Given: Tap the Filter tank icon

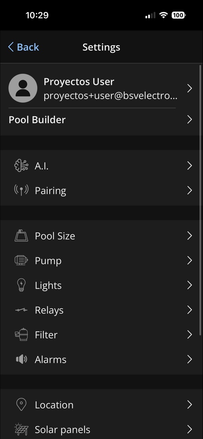Looking at the screenshot, I should click(21, 335).
